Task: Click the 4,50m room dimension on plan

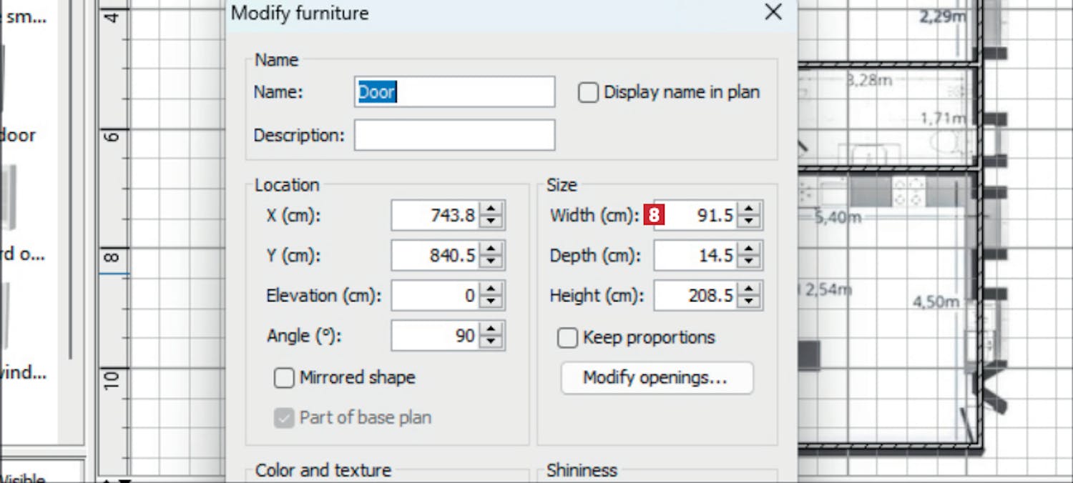Action: [935, 303]
